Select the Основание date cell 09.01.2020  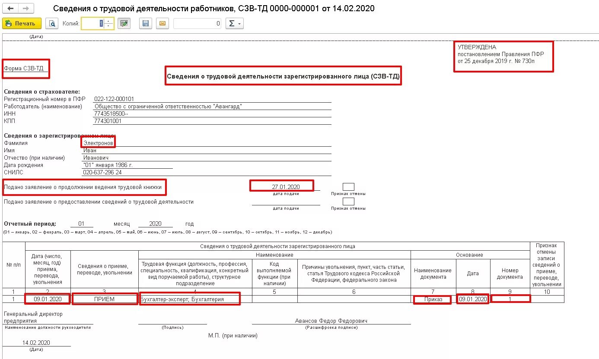473,299
